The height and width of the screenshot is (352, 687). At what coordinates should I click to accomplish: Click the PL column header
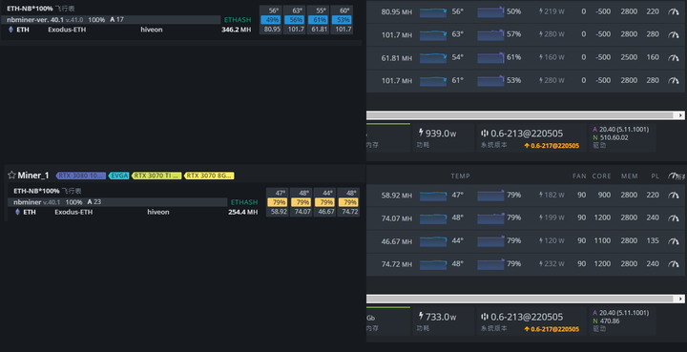[655, 176]
